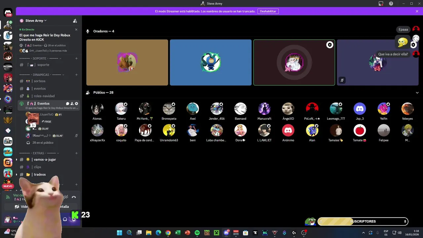423x238 pixels.
Task: Open the sorteos text channel
Action: coord(48,81)
